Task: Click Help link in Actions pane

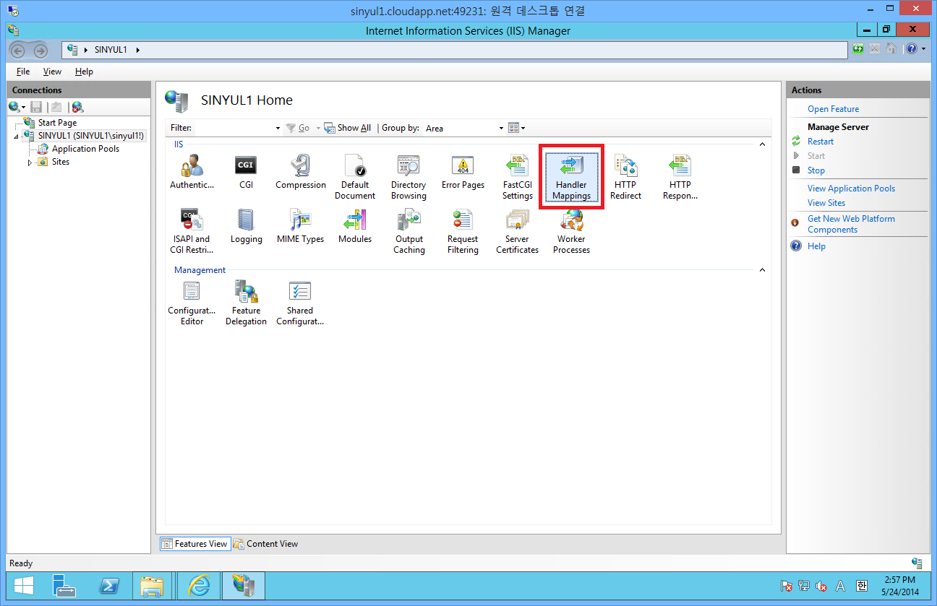Action: click(x=816, y=246)
